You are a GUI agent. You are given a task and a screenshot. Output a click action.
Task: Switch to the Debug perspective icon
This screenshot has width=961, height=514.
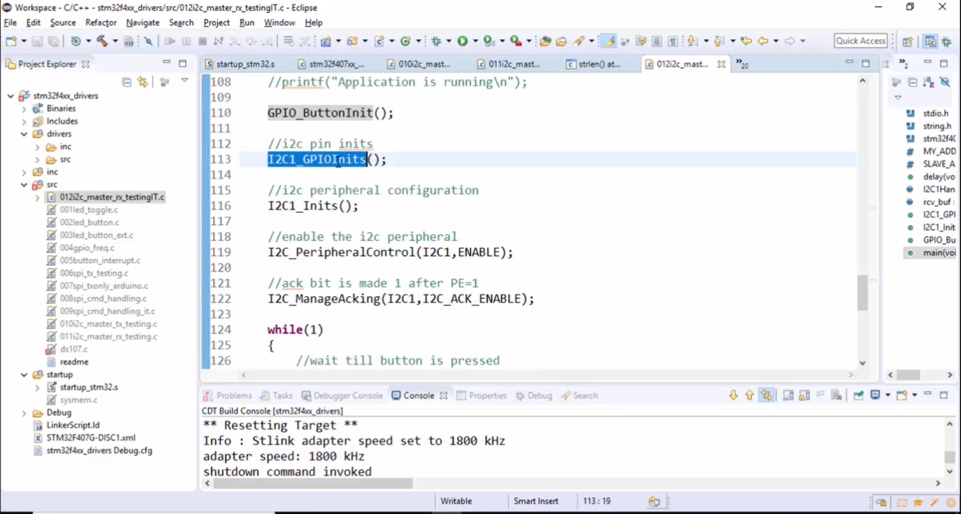click(x=946, y=41)
